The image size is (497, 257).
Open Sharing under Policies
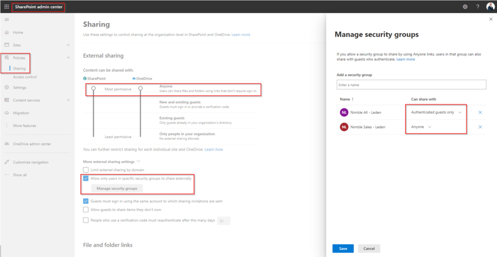[x=19, y=68]
